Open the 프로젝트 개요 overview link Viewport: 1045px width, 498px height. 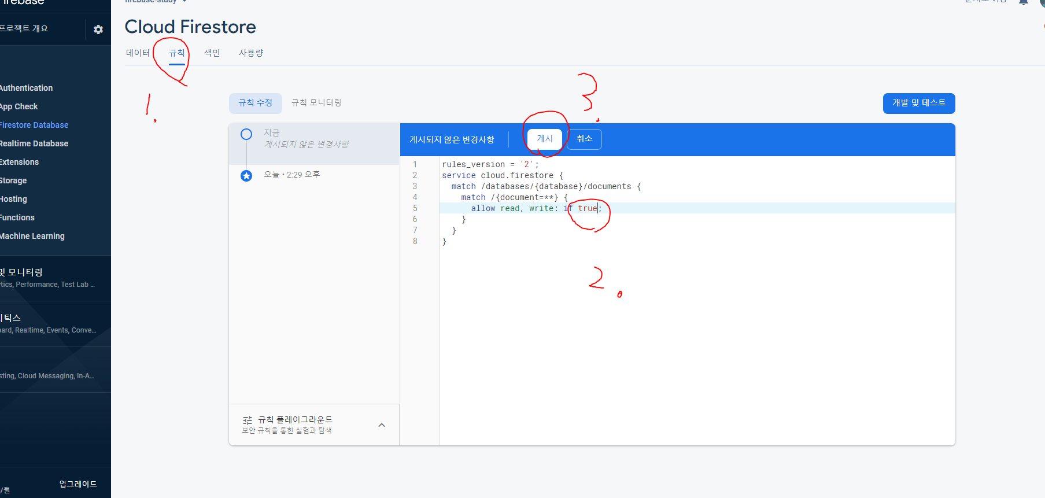[24, 28]
